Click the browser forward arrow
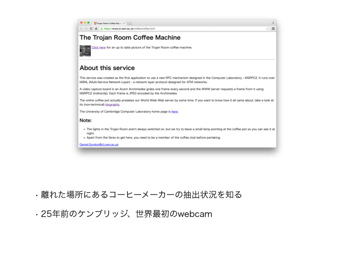The width and height of the screenshot is (346, 260). (86, 28)
